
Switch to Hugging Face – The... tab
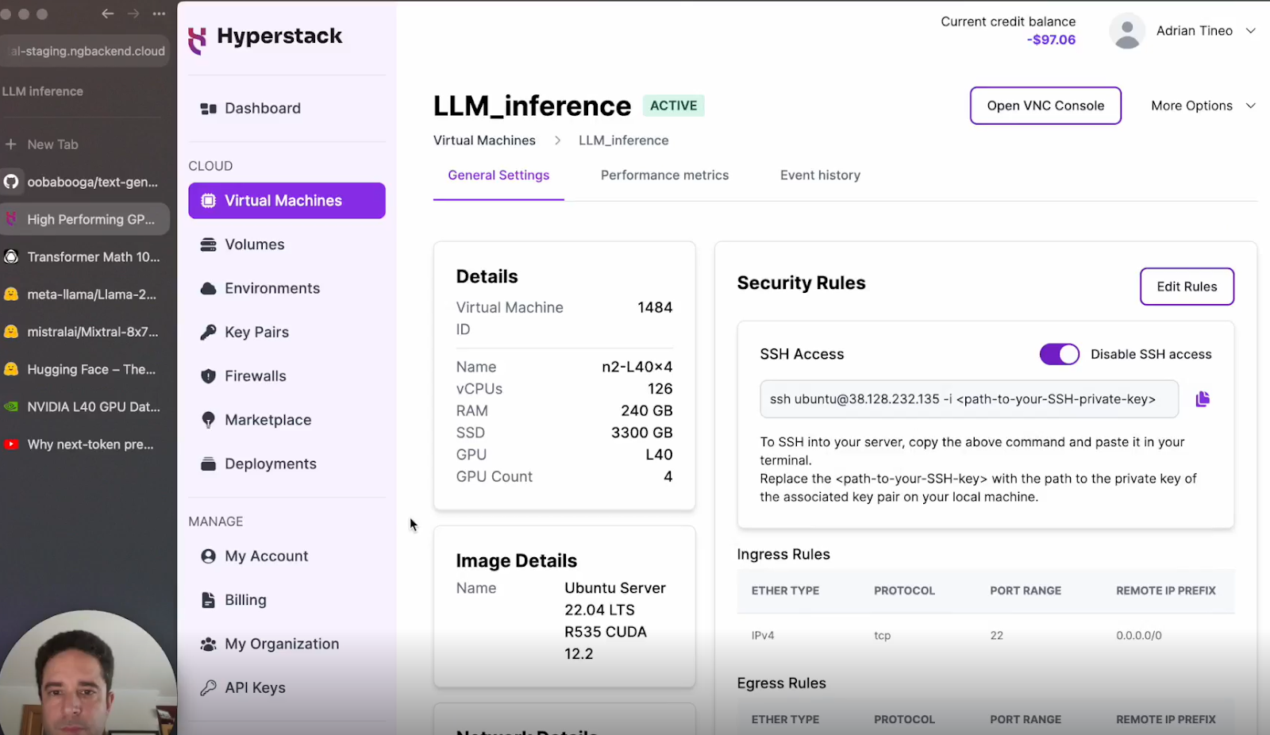coord(84,369)
